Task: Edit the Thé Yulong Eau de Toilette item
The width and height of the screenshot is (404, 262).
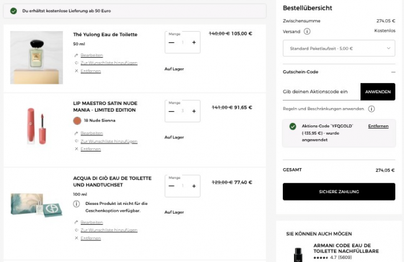Action: tap(91, 55)
